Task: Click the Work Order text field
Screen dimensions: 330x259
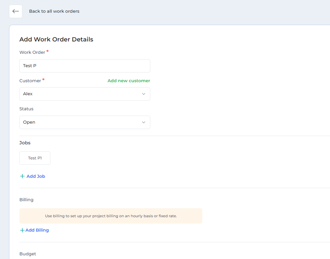Action: point(85,66)
